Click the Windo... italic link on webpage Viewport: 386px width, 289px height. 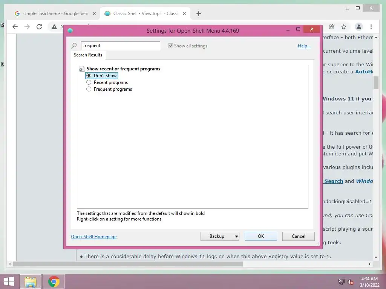364,181
